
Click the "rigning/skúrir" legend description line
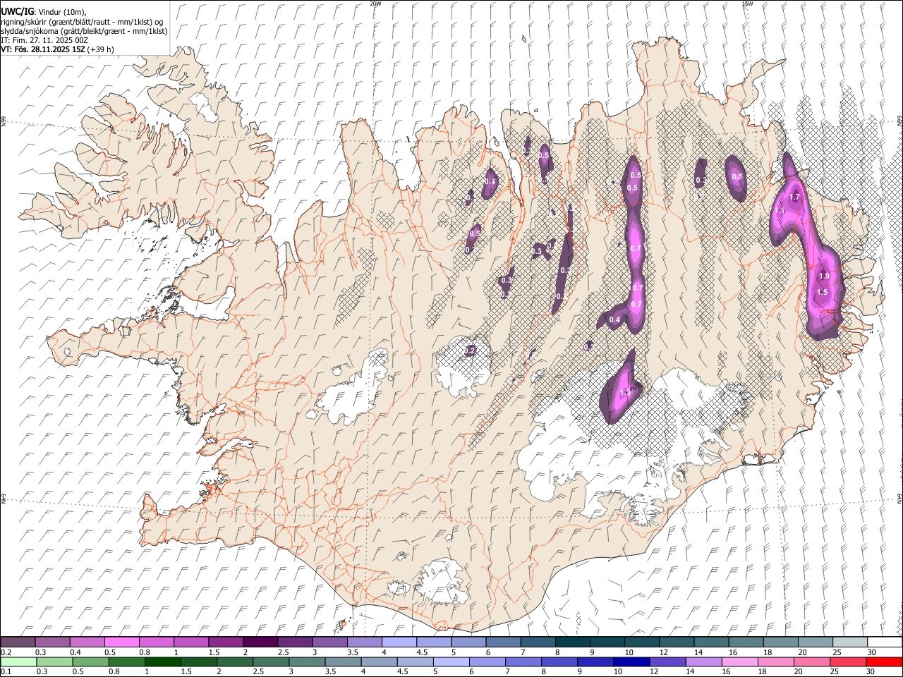pyautogui.click(x=82, y=22)
